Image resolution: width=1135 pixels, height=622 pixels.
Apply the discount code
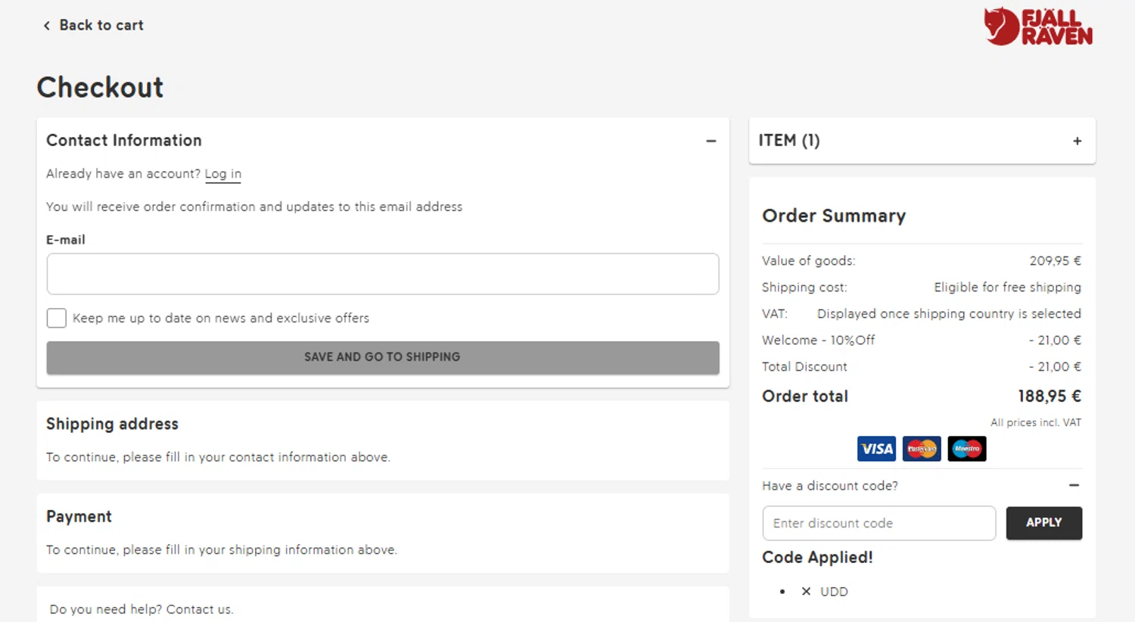[1043, 523]
